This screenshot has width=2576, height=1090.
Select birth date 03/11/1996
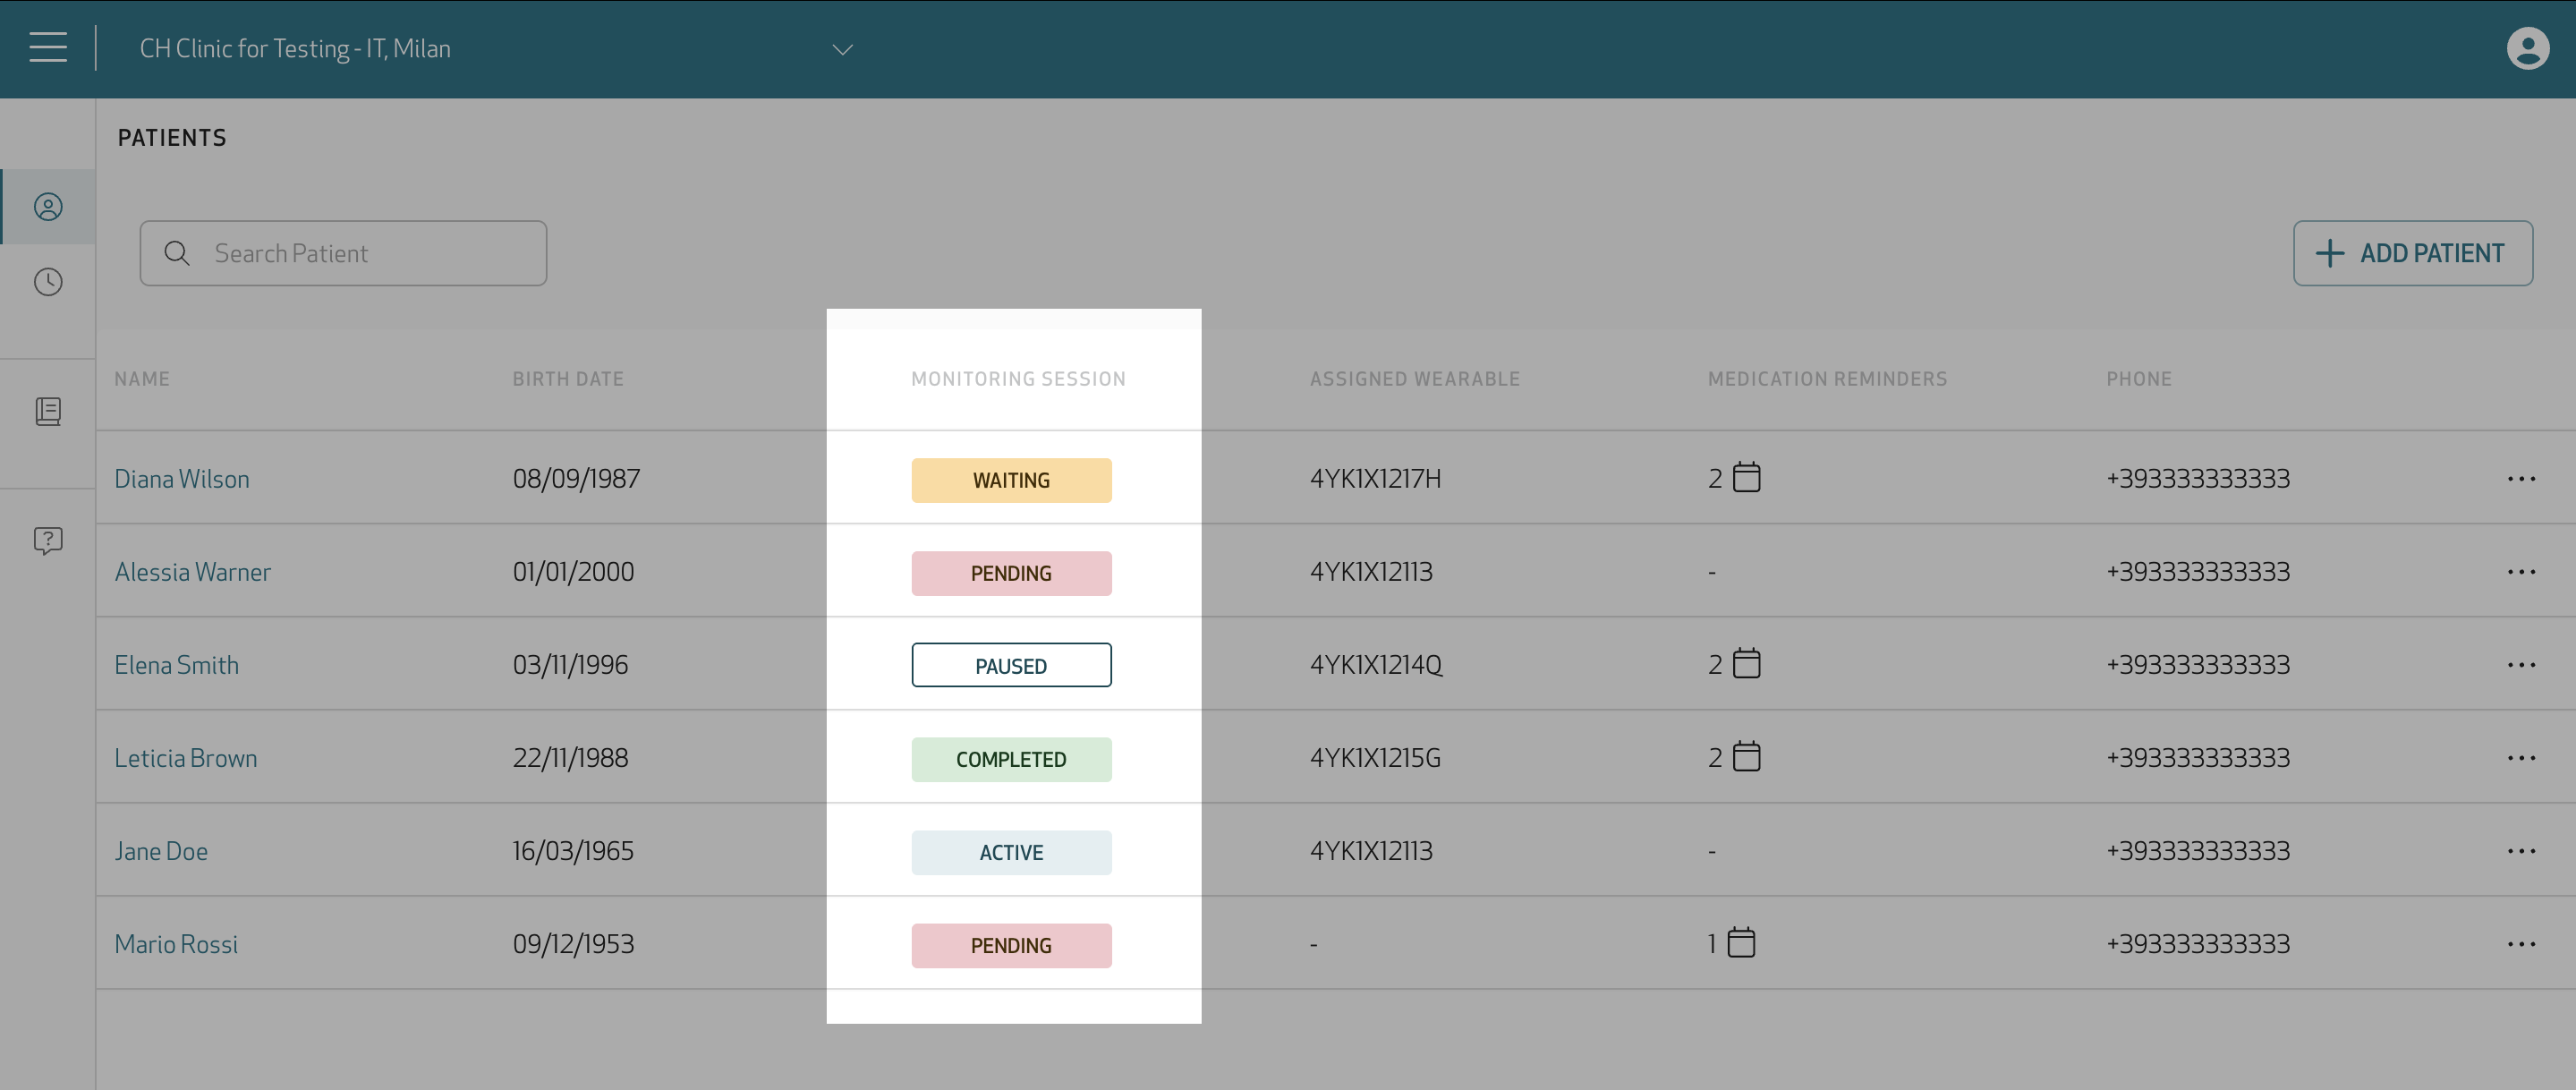coord(570,664)
